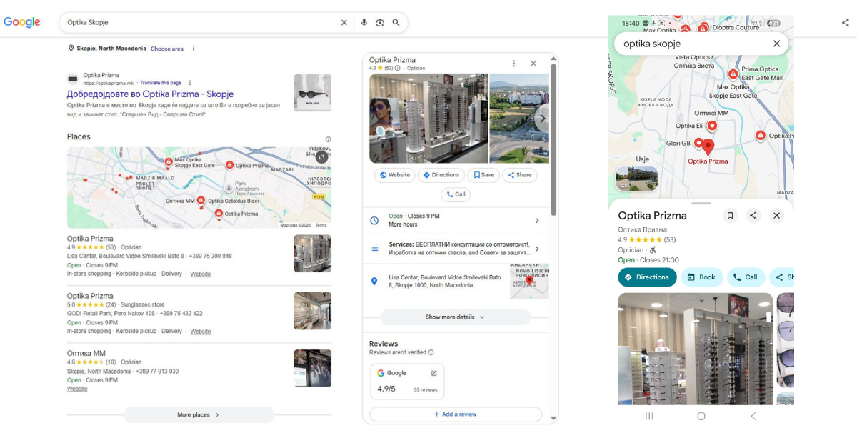Click Translate this page link
The width and height of the screenshot is (857, 443).
(161, 83)
